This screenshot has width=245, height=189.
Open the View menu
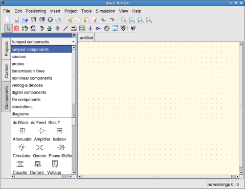click(123, 11)
